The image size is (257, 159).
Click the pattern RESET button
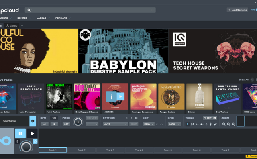click(x=134, y=124)
